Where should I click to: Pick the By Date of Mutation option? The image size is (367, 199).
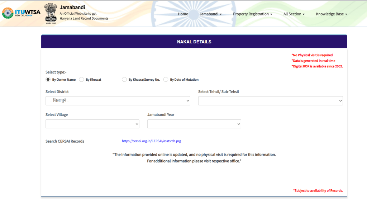[x=166, y=80]
